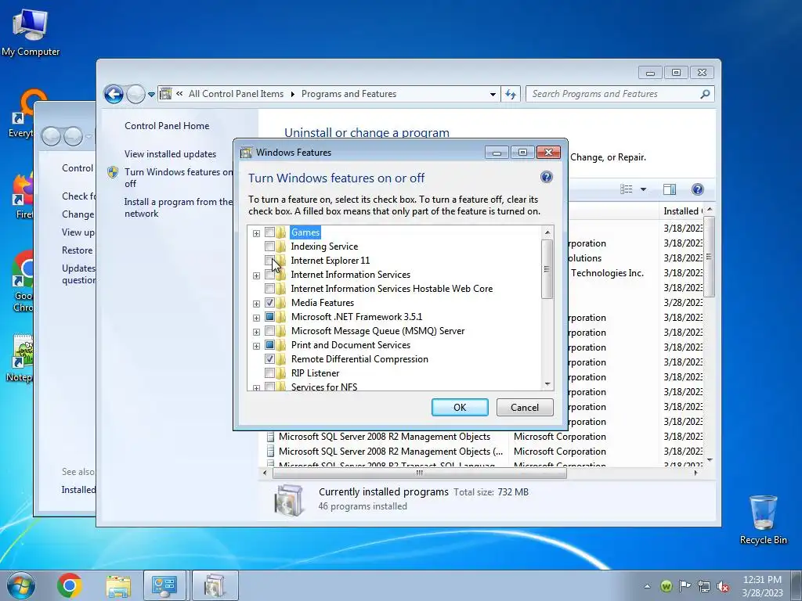Open the My Computer desktop icon
This screenshot has width=802, height=601.
(x=31, y=31)
